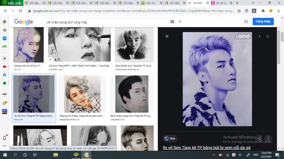Open a new browser tab
This screenshot has height=159, width=284.
tap(237, 3)
